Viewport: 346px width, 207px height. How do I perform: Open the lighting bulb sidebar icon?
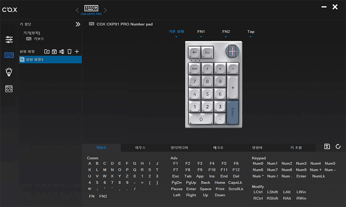coord(9,72)
